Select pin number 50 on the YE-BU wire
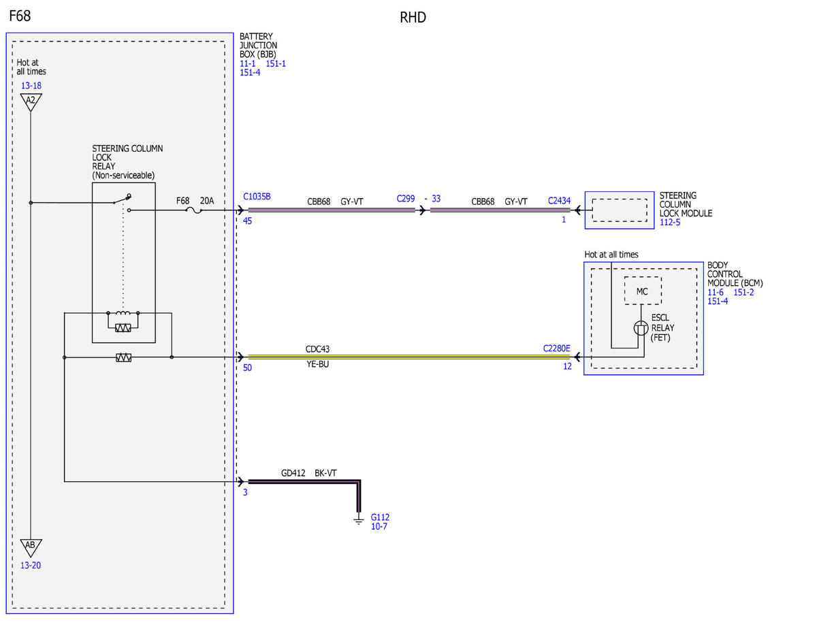The width and height of the screenshot is (817, 631). pyautogui.click(x=248, y=368)
